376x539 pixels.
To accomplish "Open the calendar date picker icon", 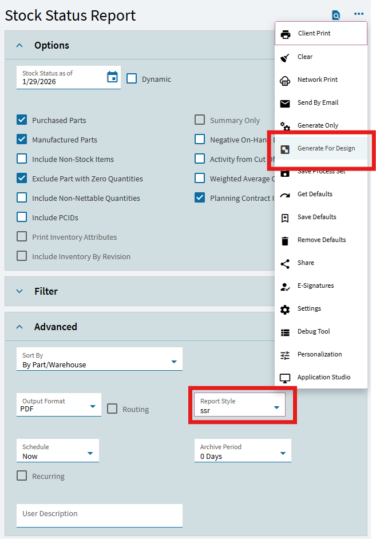I will pos(113,77).
